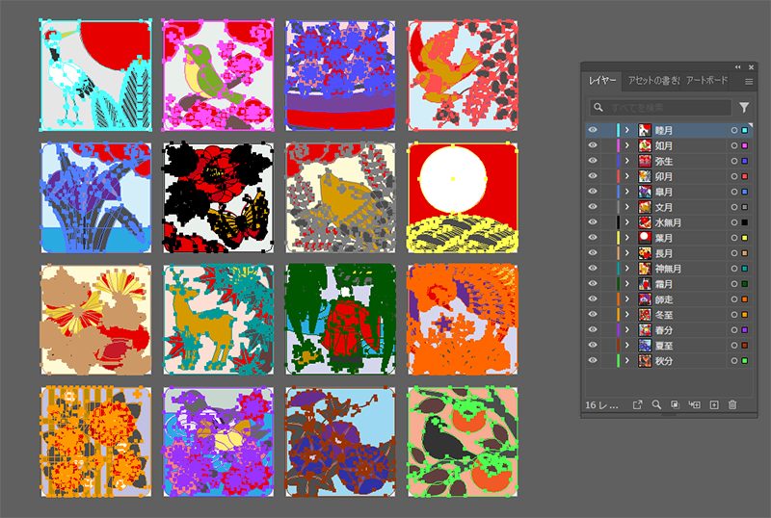Toggle visibility of the 水無月 layer
Screen dimensions: 771x518
coord(593,222)
